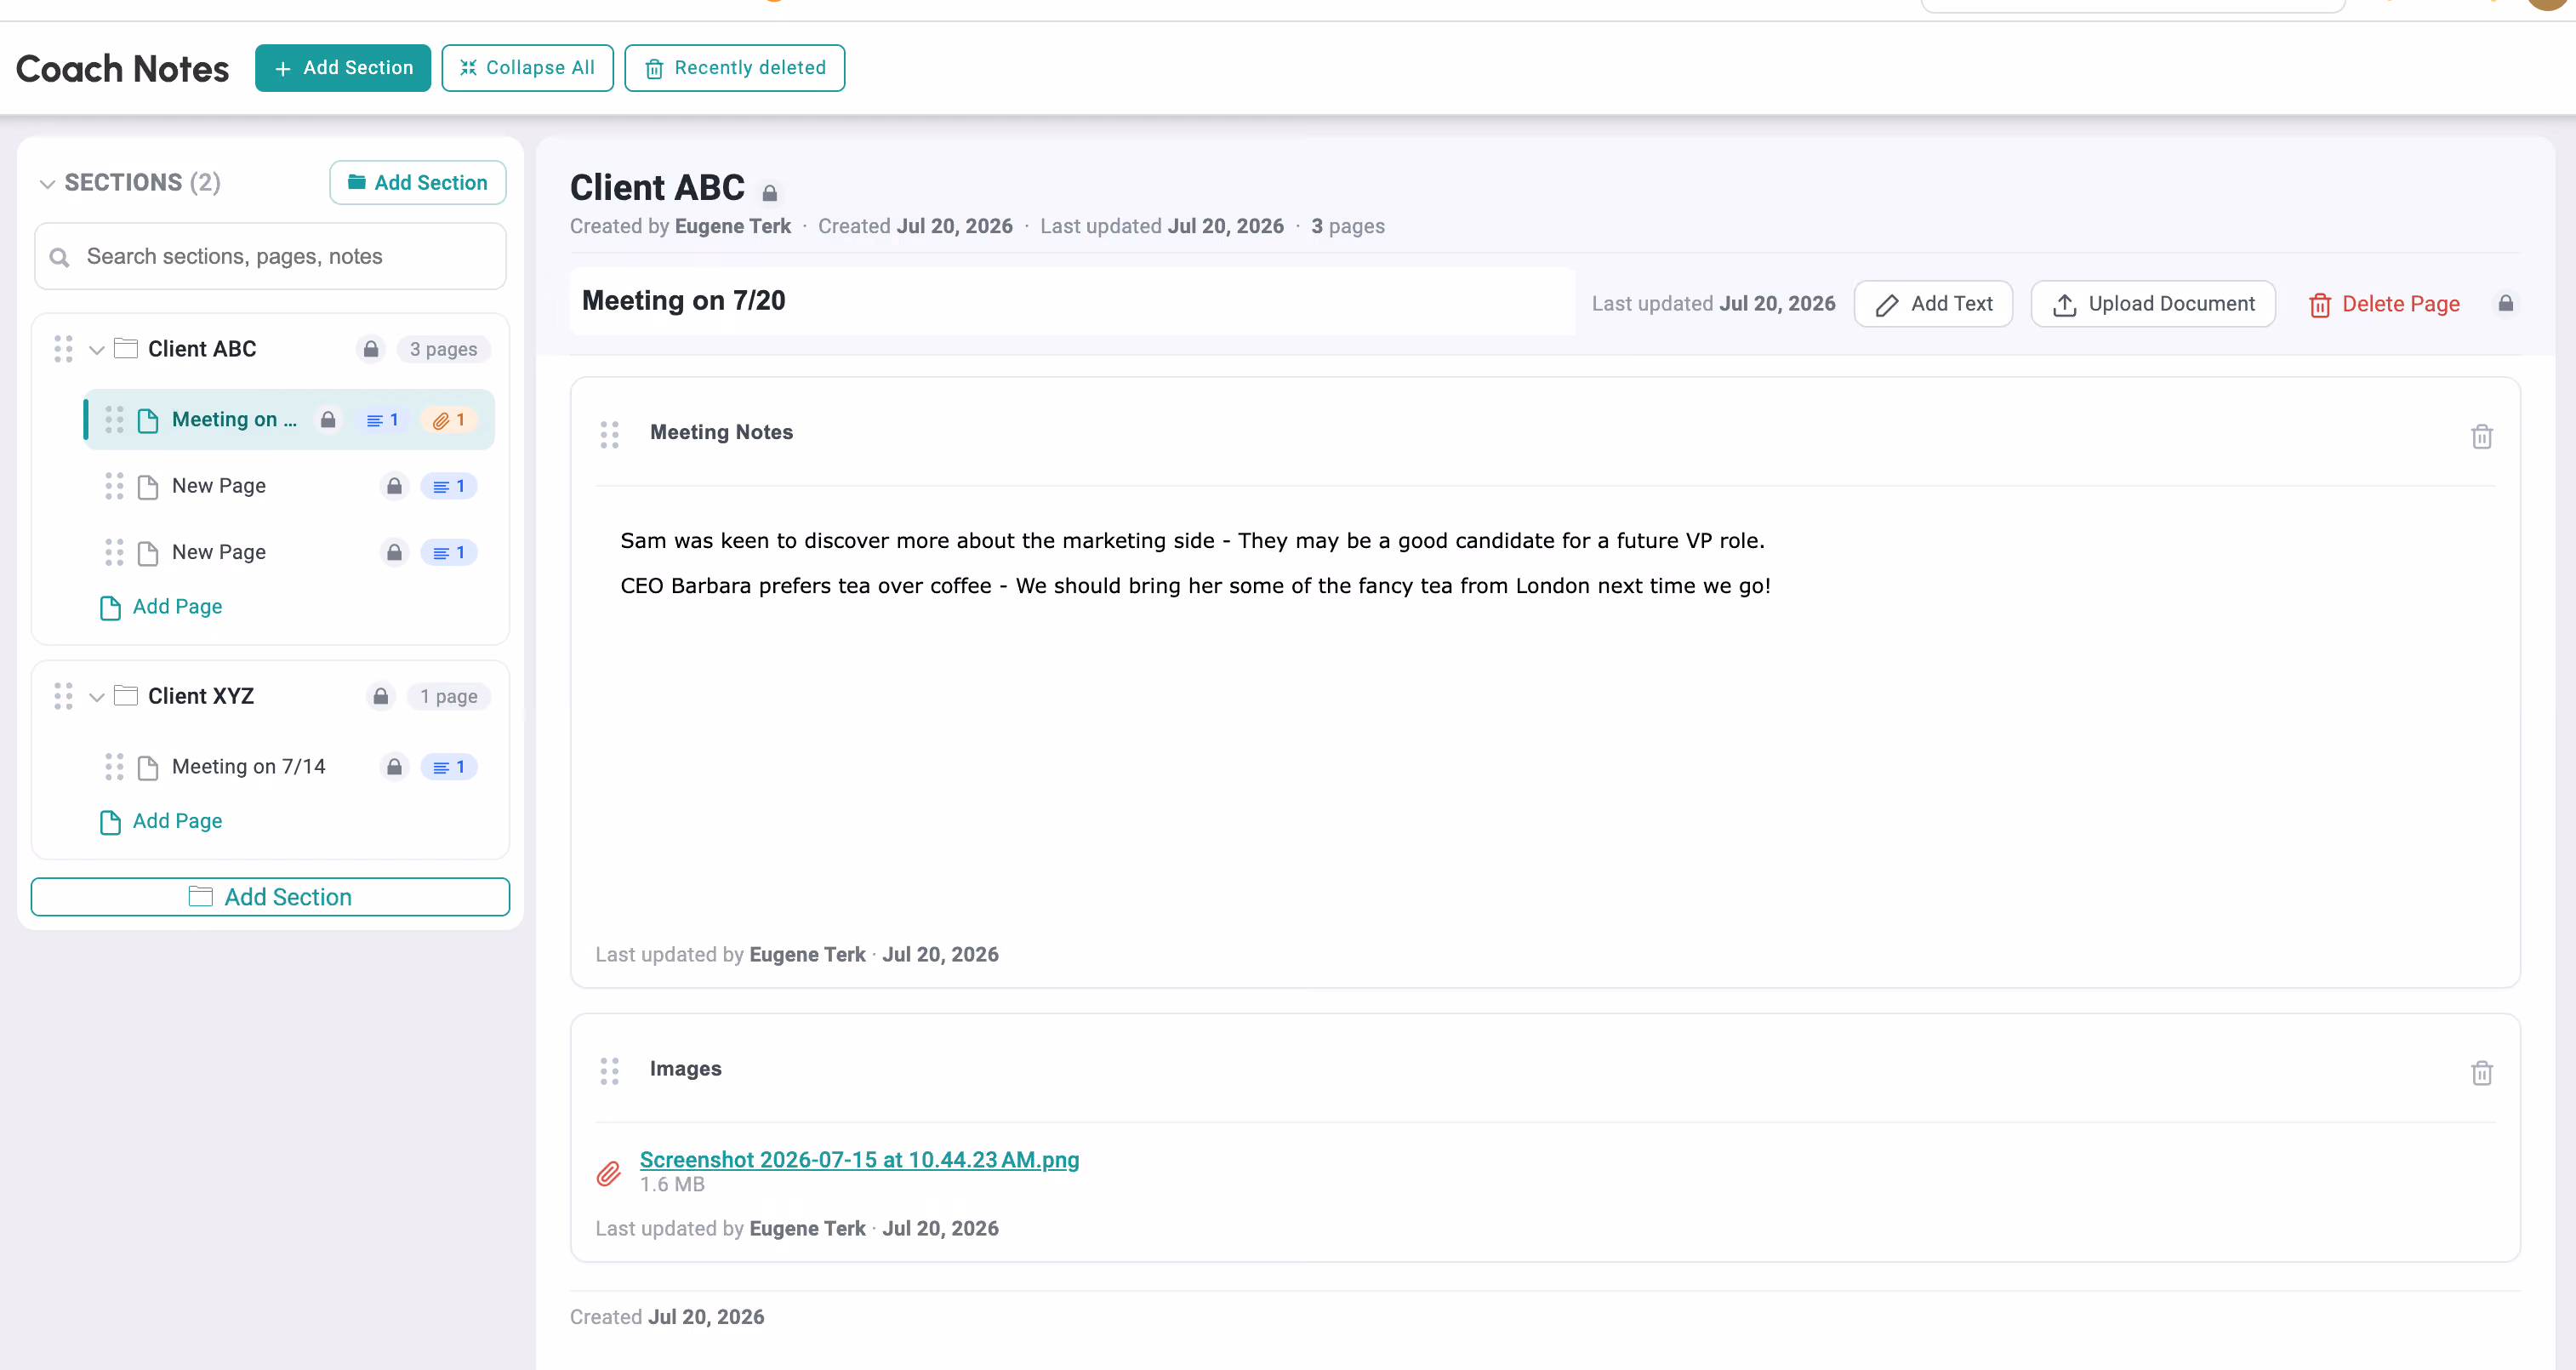Click the line about CEO Barbara preferring tea
Viewport: 2576px width, 1370px height.
pos(1195,586)
